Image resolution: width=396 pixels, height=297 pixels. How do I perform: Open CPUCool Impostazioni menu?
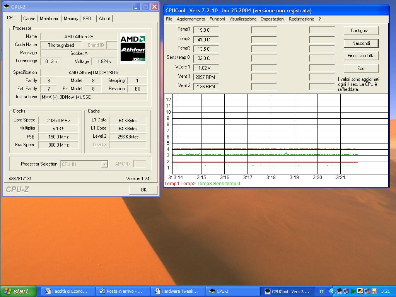click(x=273, y=19)
